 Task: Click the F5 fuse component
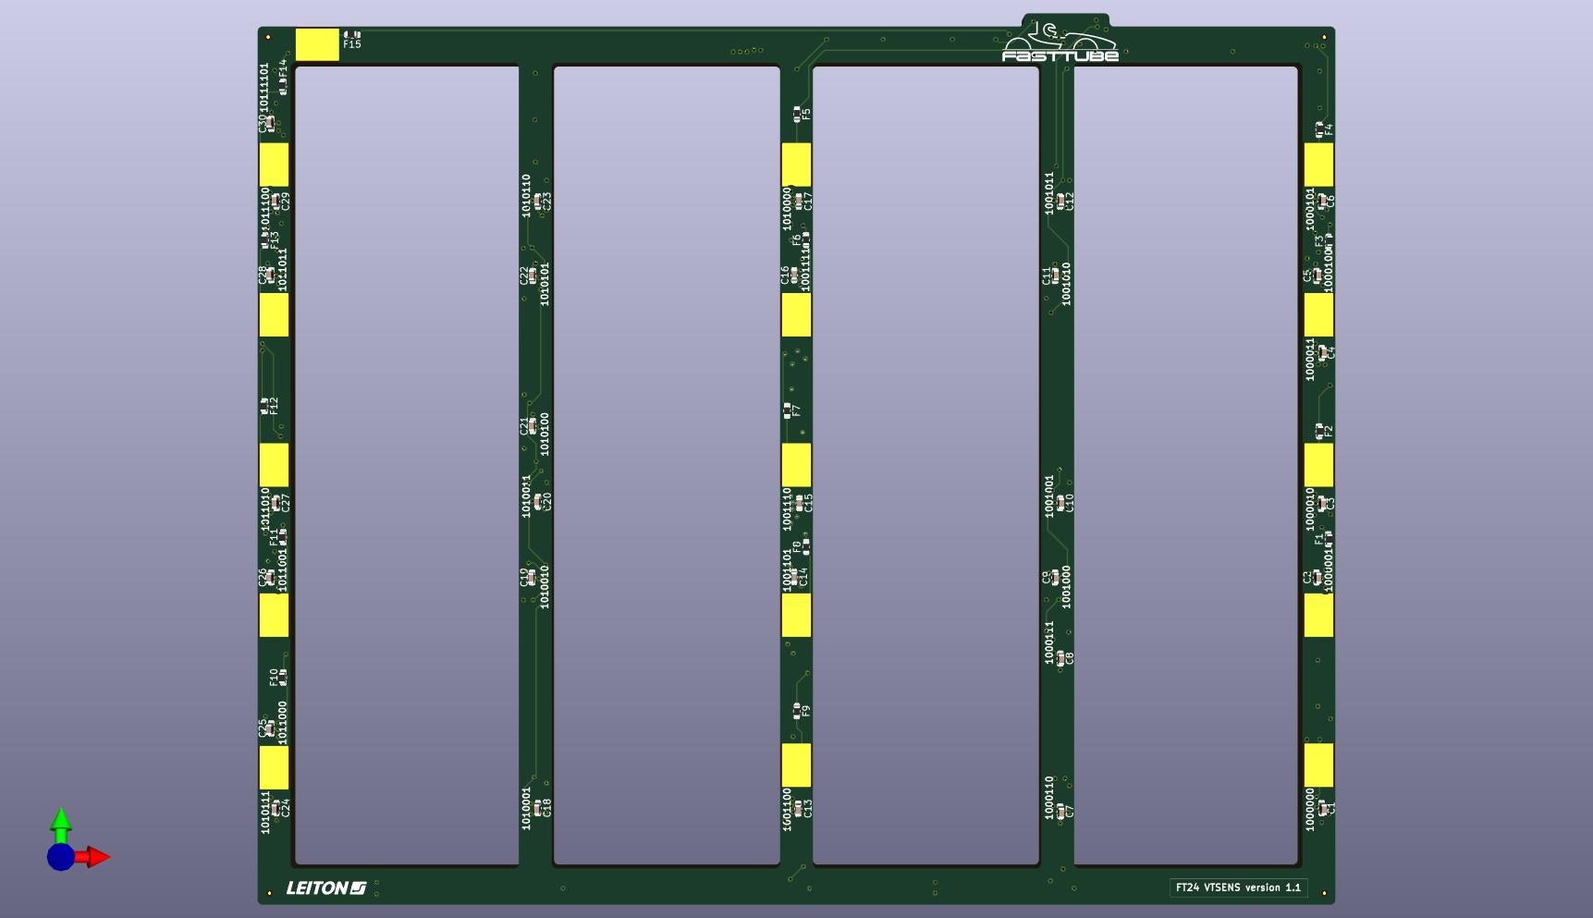pyautogui.click(x=797, y=113)
